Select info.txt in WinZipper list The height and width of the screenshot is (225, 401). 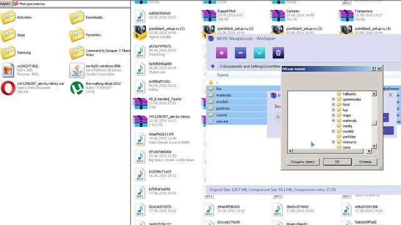(x=237, y=122)
